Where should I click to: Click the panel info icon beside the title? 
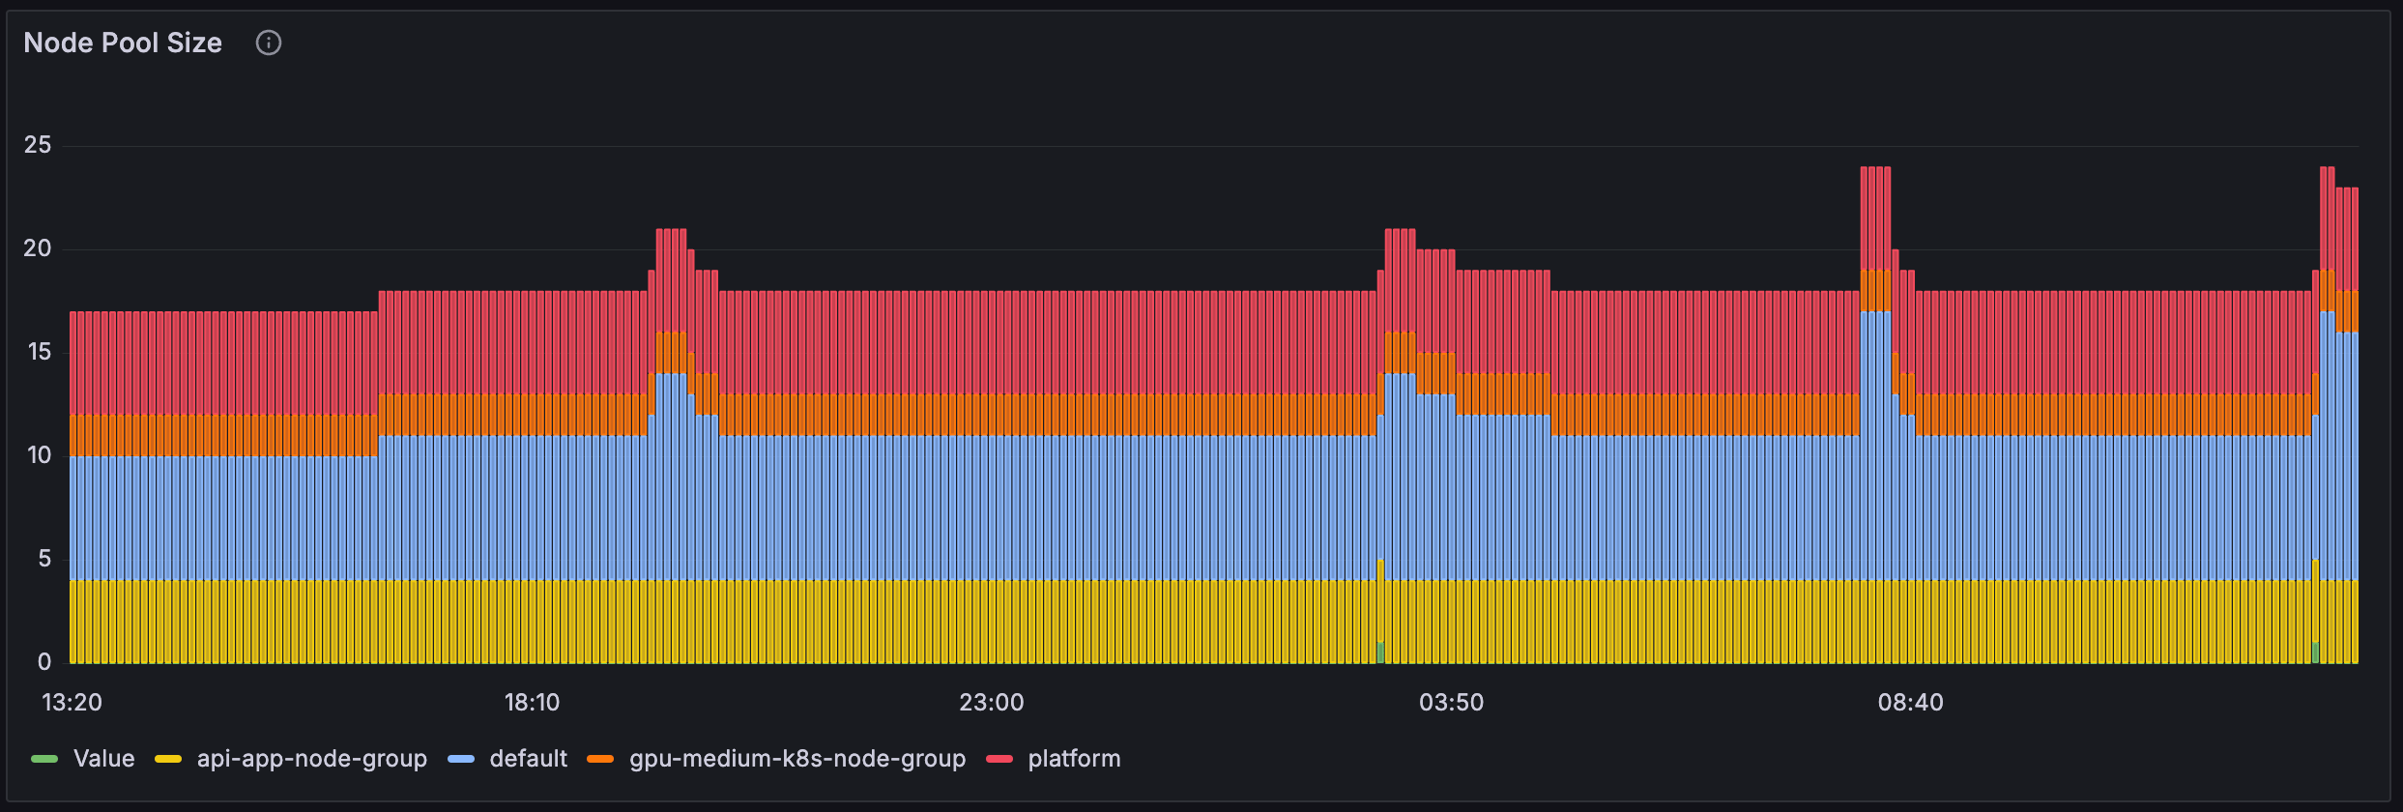[x=269, y=43]
